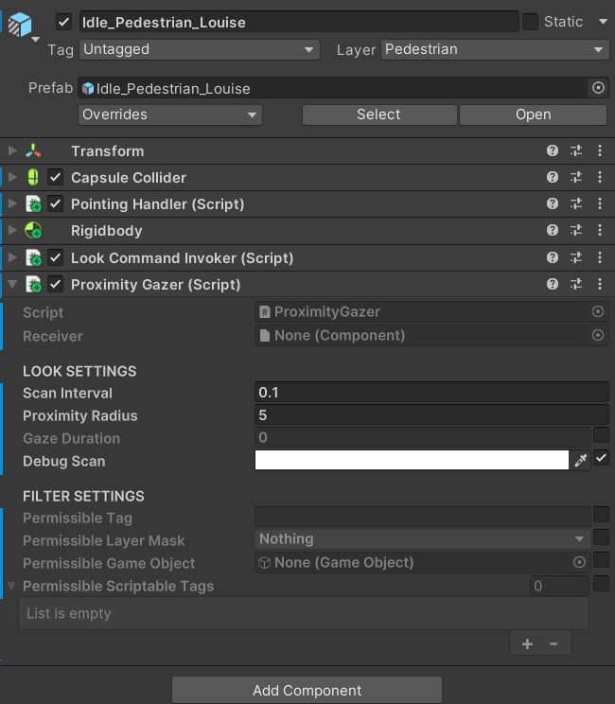Expand the Transform component
Screen dimensions: 615x704
point(12,150)
